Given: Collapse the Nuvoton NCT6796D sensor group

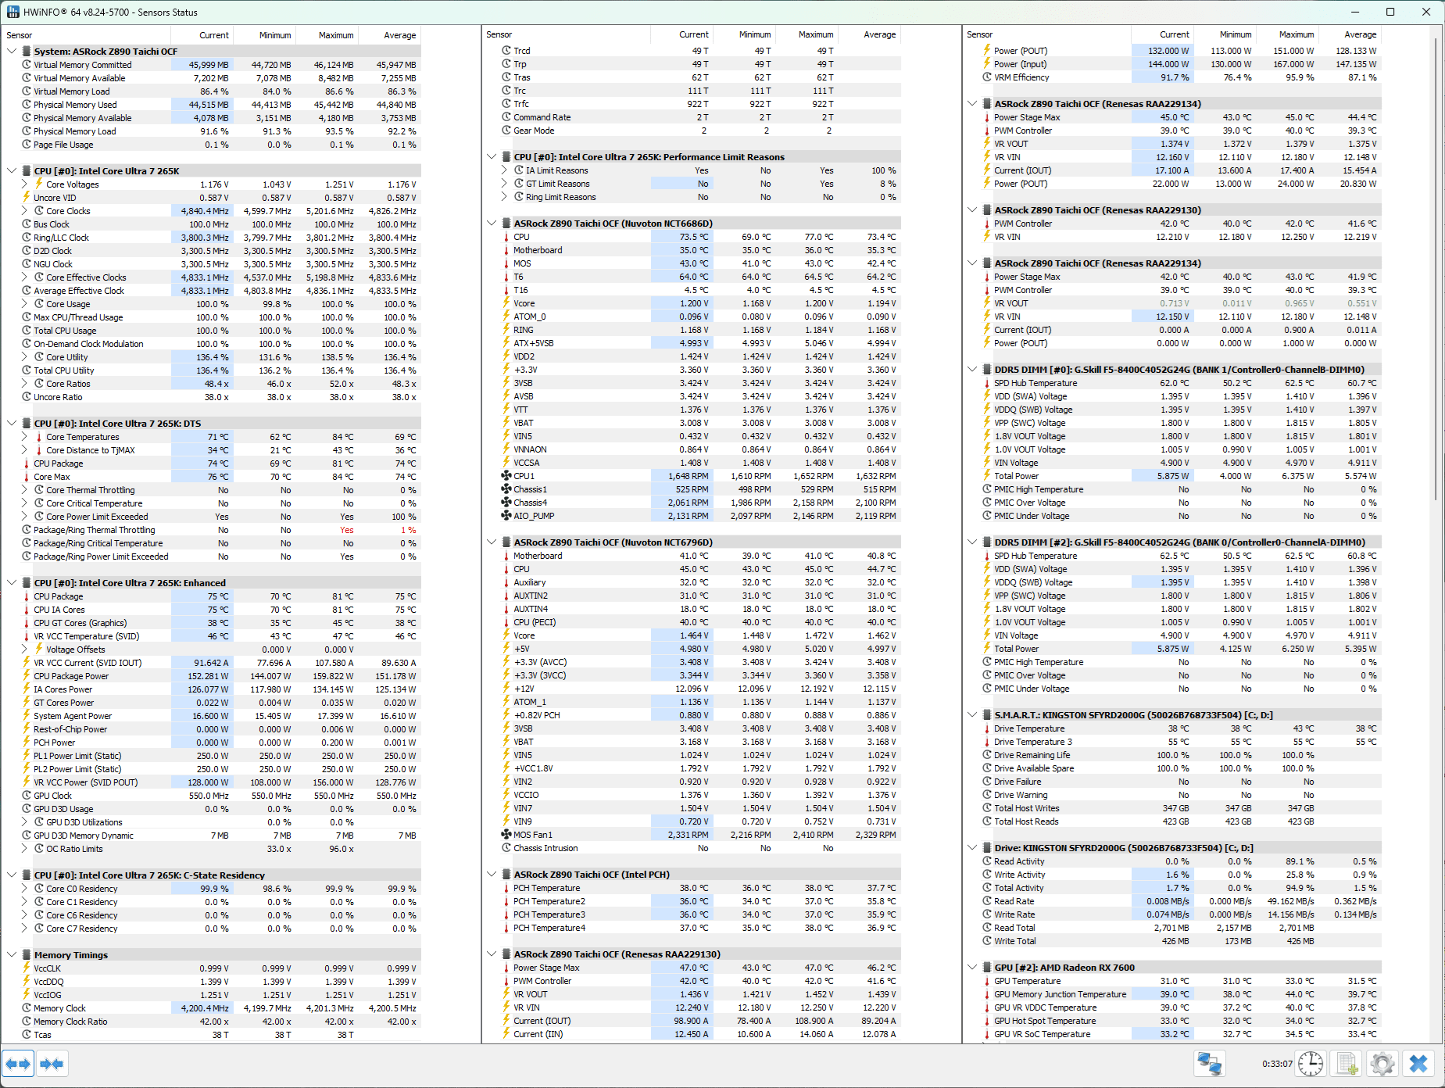Looking at the screenshot, I should 492,542.
